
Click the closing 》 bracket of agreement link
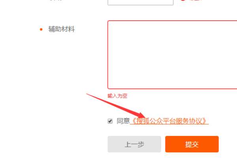point(205,121)
